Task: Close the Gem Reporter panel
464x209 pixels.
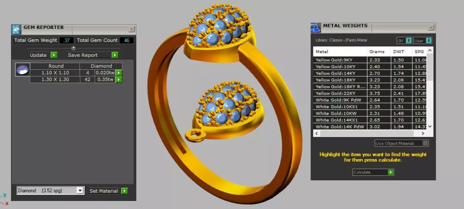Action: point(132,29)
